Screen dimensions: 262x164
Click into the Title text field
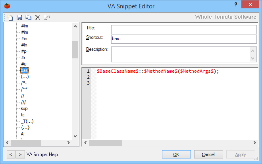[x=183, y=29]
